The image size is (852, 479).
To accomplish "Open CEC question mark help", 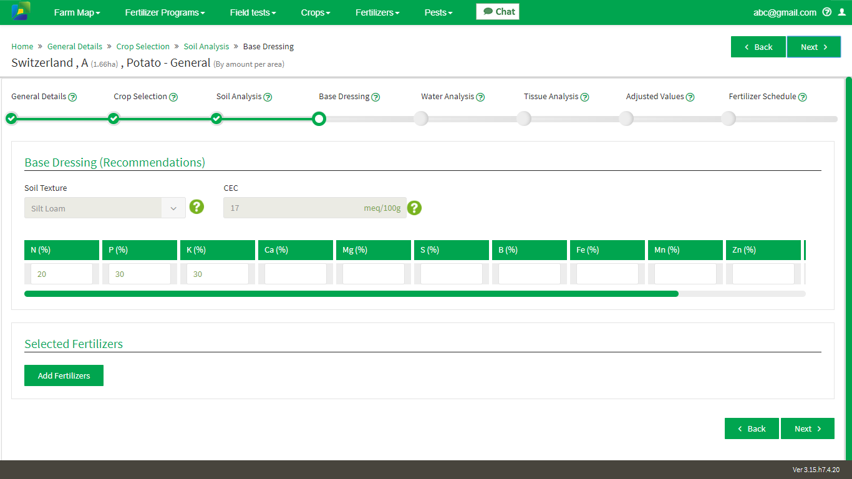I will pos(414,208).
